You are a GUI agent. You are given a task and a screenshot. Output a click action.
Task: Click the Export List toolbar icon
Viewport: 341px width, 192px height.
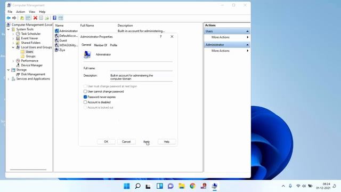(x=47, y=18)
